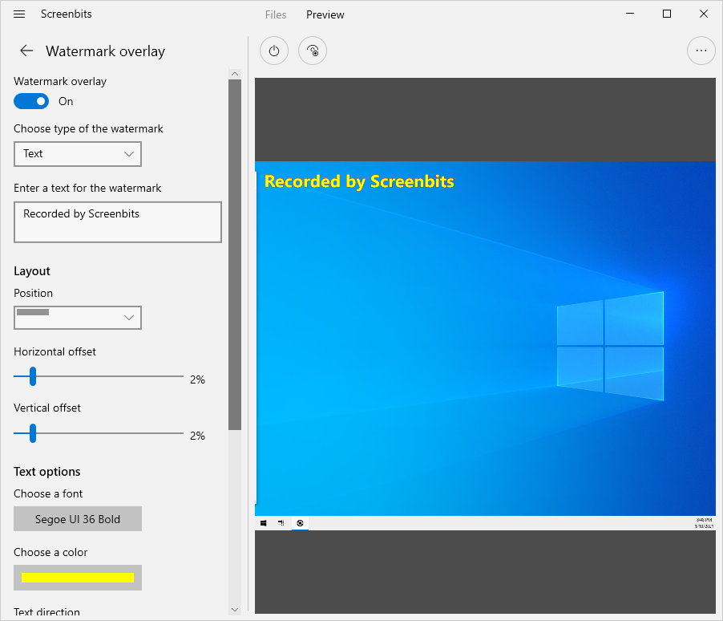723x621 pixels.
Task: Click the power preview button
Action: (x=274, y=51)
